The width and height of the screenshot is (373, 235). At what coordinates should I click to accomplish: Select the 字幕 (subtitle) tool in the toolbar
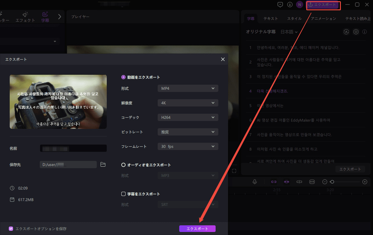(45, 17)
